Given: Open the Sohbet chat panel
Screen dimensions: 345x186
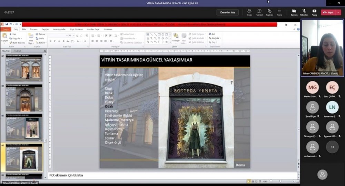Looking at the screenshot, I should point(259,12).
